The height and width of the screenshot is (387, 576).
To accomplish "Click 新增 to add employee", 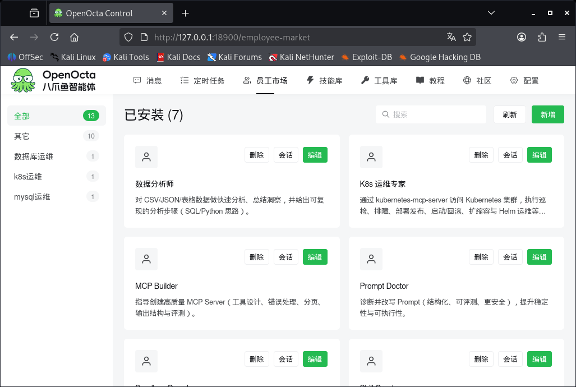I will [547, 114].
